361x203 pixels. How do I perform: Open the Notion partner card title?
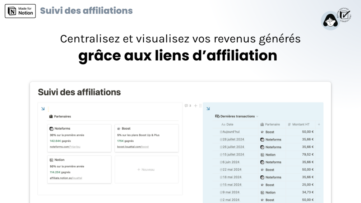click(59, 160)
